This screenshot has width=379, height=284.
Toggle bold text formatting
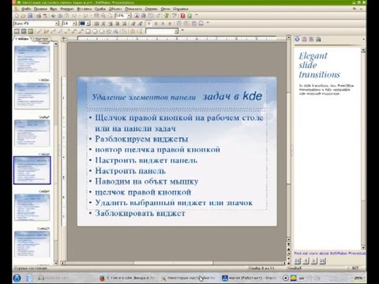96,24
